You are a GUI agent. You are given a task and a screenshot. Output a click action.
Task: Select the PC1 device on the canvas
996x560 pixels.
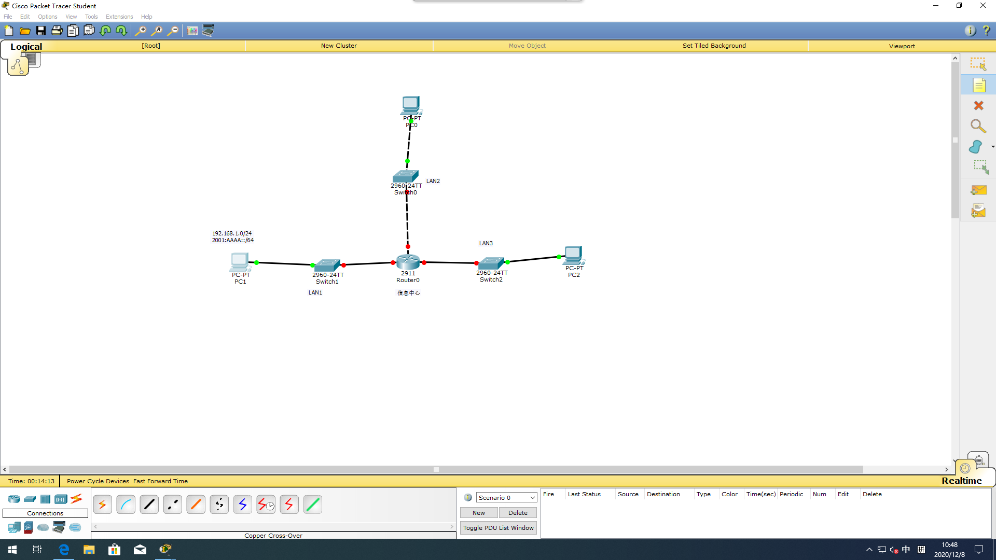point(240,262)
